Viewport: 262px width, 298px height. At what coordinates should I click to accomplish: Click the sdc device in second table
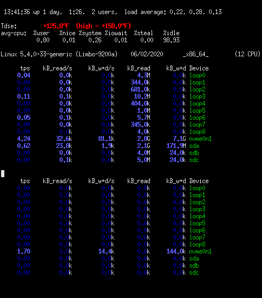[194, 273]
